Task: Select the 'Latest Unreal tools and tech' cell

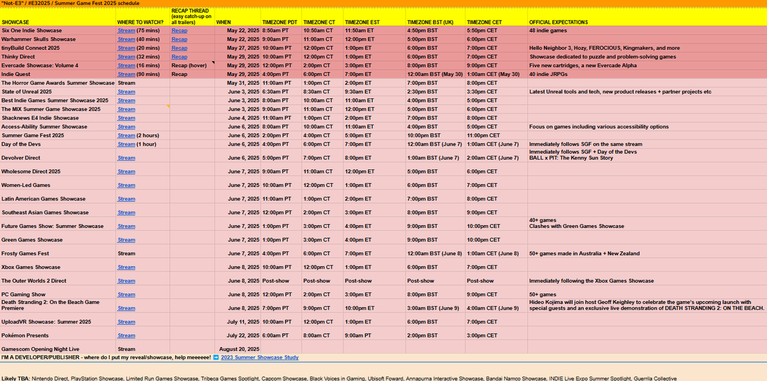Action: tap(647, 92)
